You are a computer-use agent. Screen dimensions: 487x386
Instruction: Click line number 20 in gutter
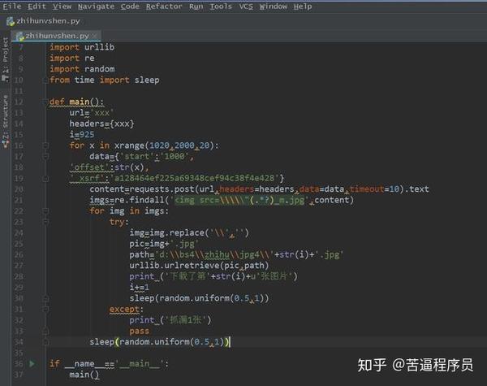pyautogui.click(x=19, y=189)
